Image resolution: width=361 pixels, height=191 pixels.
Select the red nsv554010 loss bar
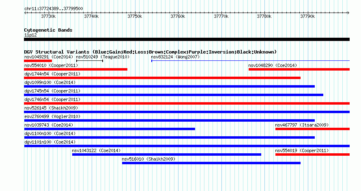76,69
